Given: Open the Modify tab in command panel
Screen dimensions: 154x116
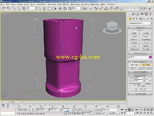Looking at the screenshot, I should 134,14.
